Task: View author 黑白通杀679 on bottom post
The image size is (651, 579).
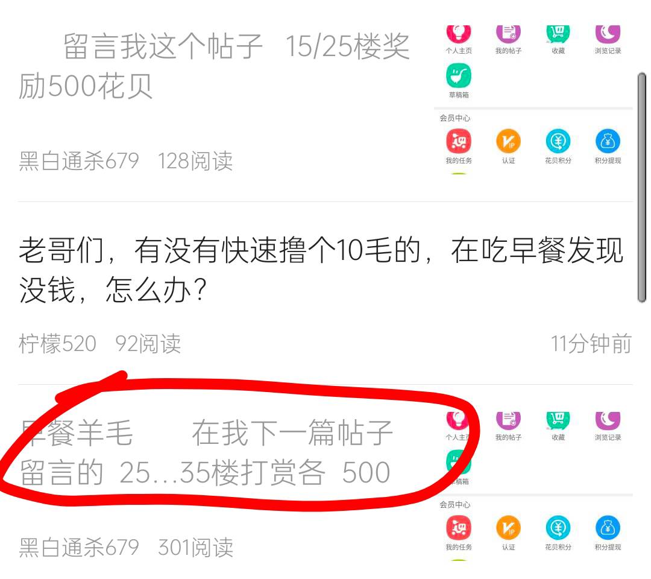Action: tap(78, 548)
